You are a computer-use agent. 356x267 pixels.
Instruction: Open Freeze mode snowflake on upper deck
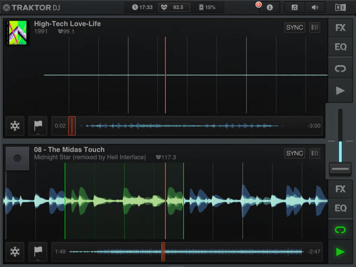point(15,126)
